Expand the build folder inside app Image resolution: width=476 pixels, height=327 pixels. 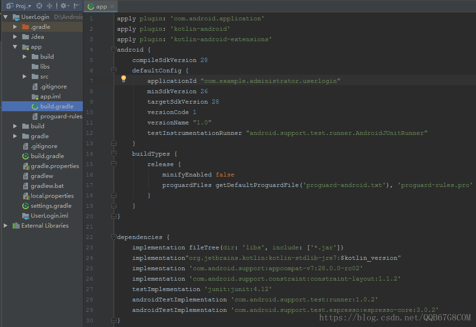[25, 57]
